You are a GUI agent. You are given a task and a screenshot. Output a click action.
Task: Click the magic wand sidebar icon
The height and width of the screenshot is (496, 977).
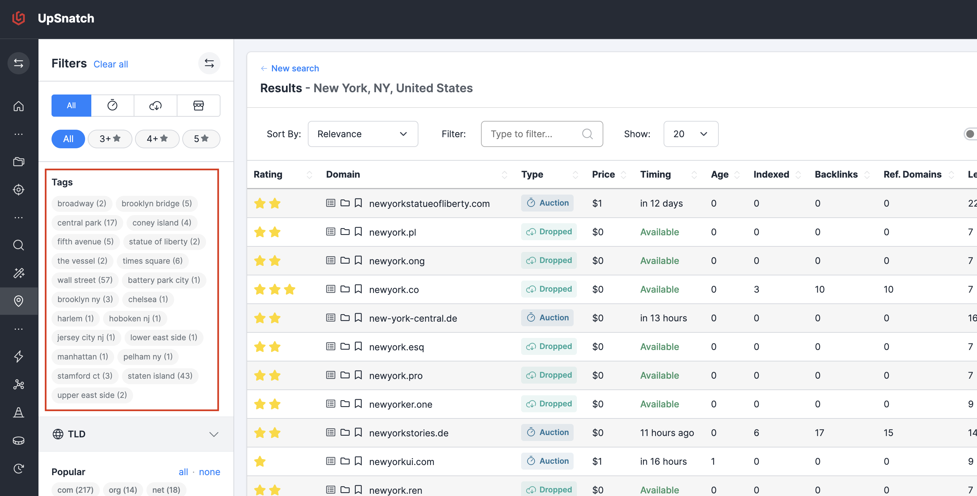[19, 273]
